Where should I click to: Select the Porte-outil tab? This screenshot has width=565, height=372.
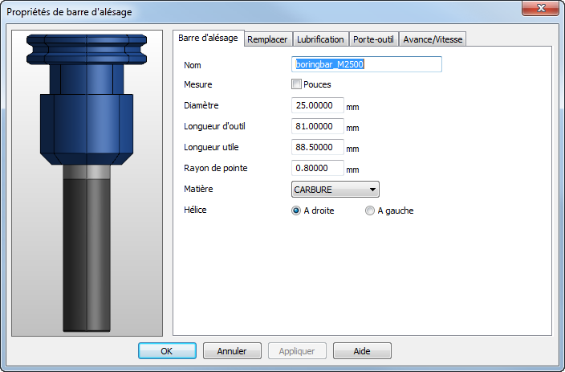click(x=373, y=39)
